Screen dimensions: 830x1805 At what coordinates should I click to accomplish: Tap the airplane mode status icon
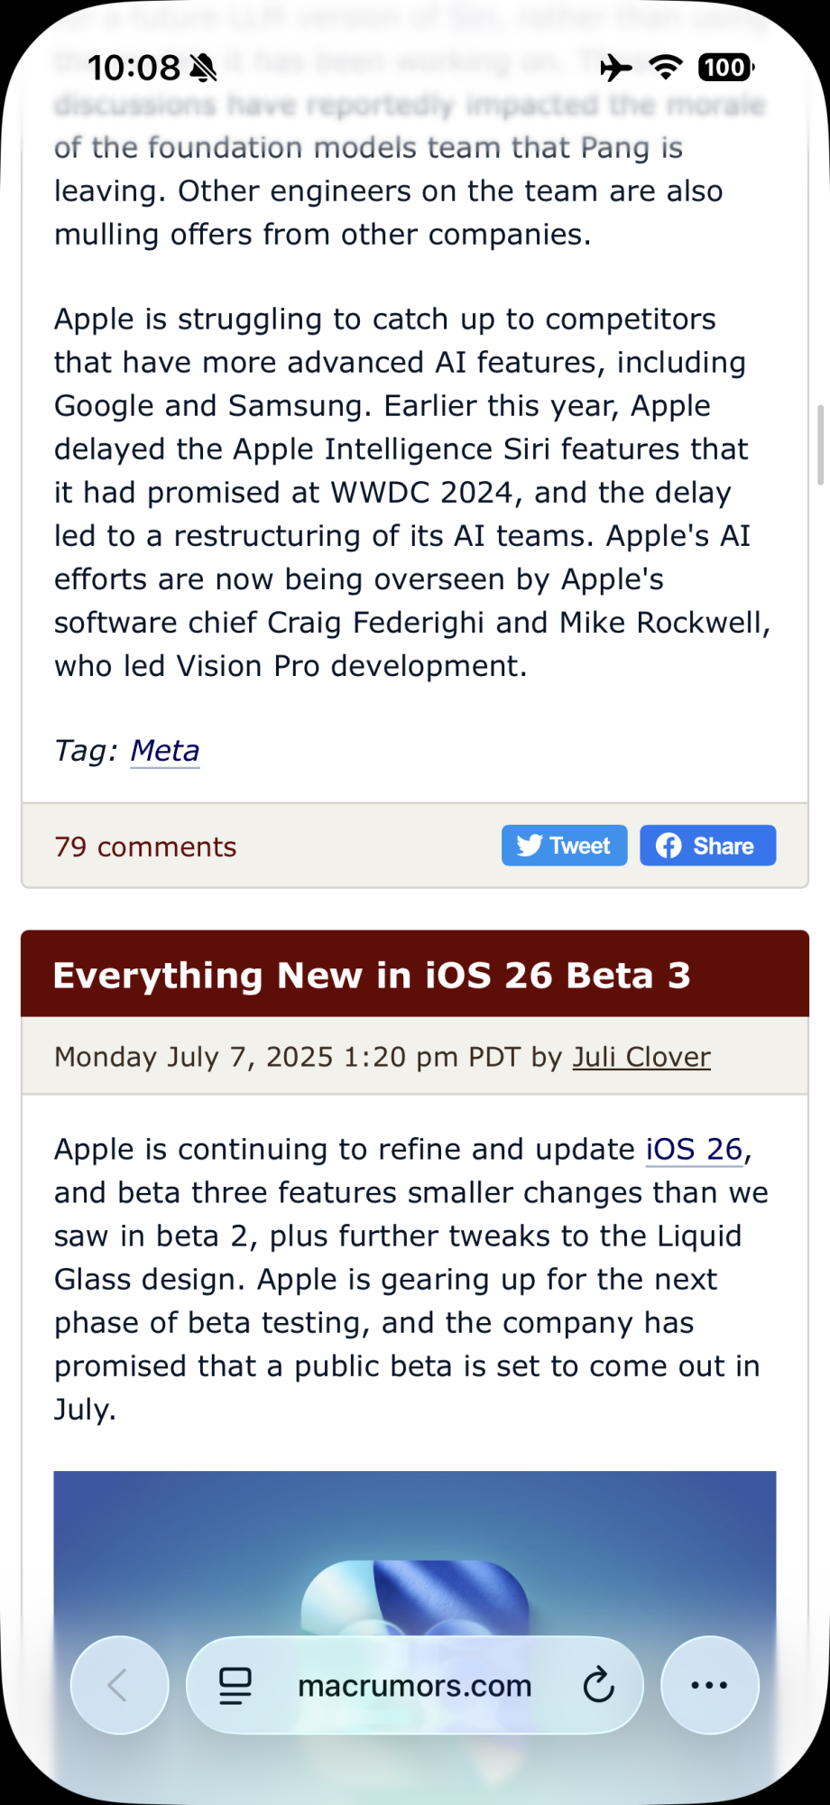(x=616, y=68)
